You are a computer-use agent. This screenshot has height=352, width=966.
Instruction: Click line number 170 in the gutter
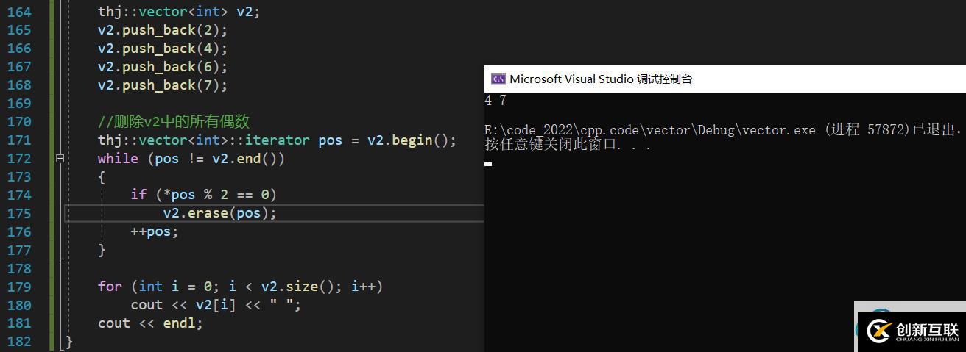18,121
